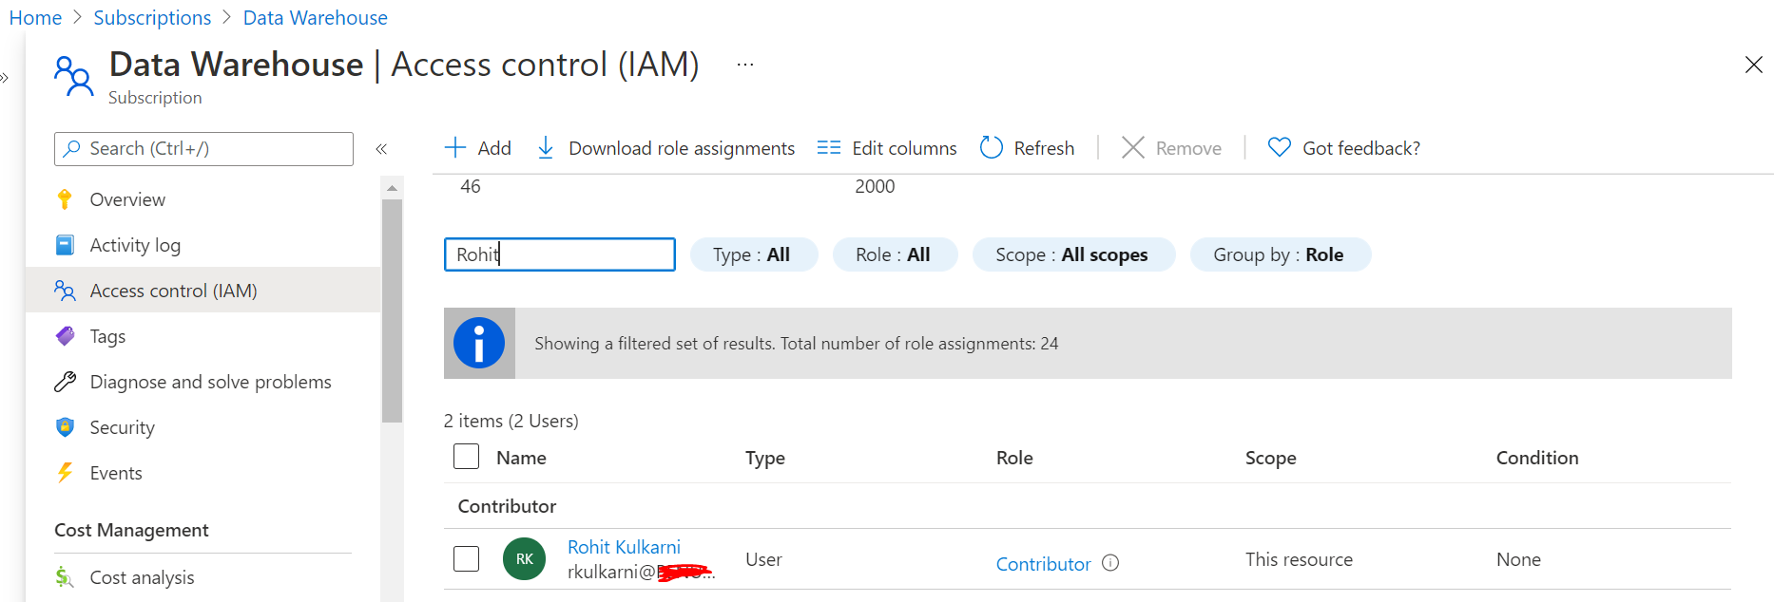The image size is (1774, 602).
Task: Click the Refresh circular arrow icon
Action: [x=992, y=148]
